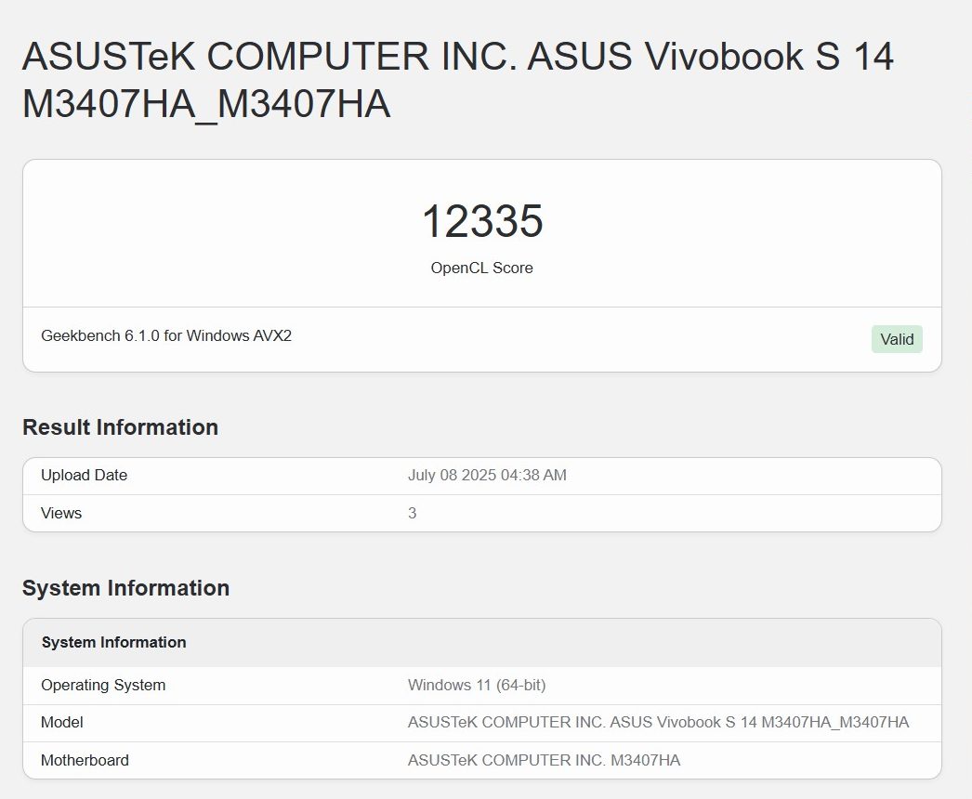Image resolution: width=972 pixels, height=799 pixels.
Task: Click inside the OpenCL score card
Action: (x=481, y=266)
